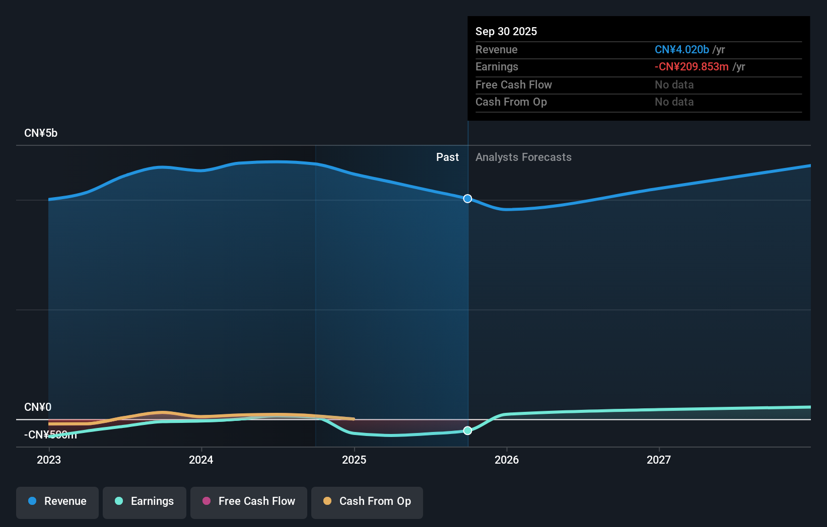Toggle the Cash From Op series

click(x=367, y=502)
